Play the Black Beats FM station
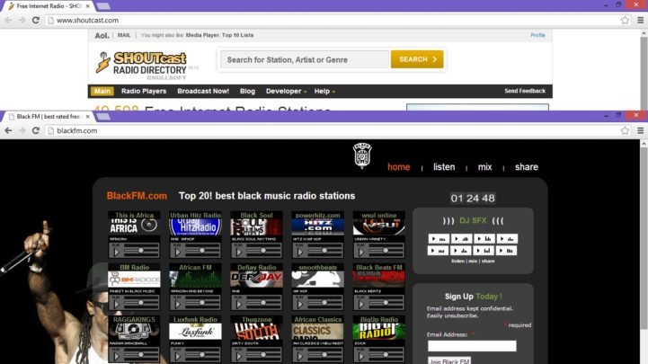The height and width of the screenshot is (364, 648). pyautogui.click(x=361, y=304)
